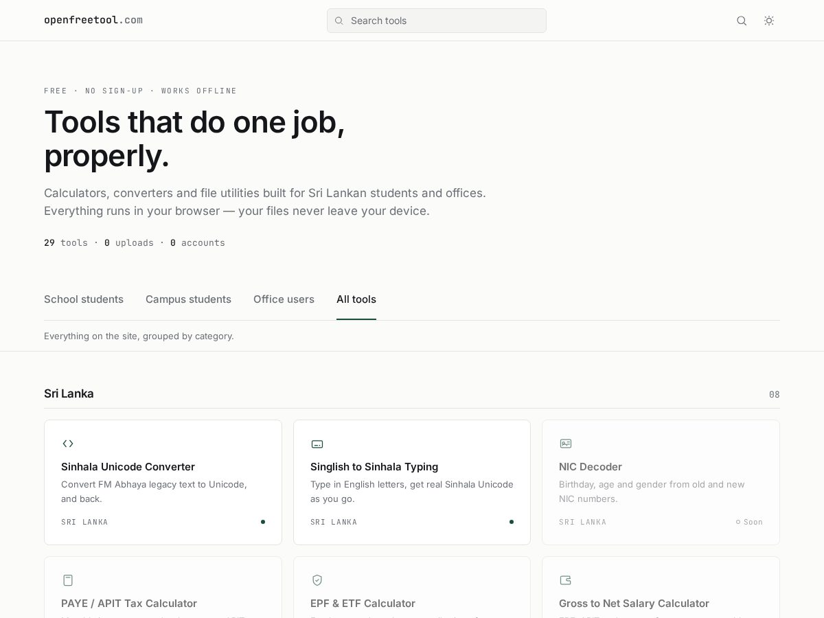
Task: Click the Soon badge on NIC Decoder
Action: point(749,522)
